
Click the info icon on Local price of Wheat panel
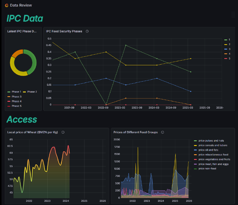[62, 132]
